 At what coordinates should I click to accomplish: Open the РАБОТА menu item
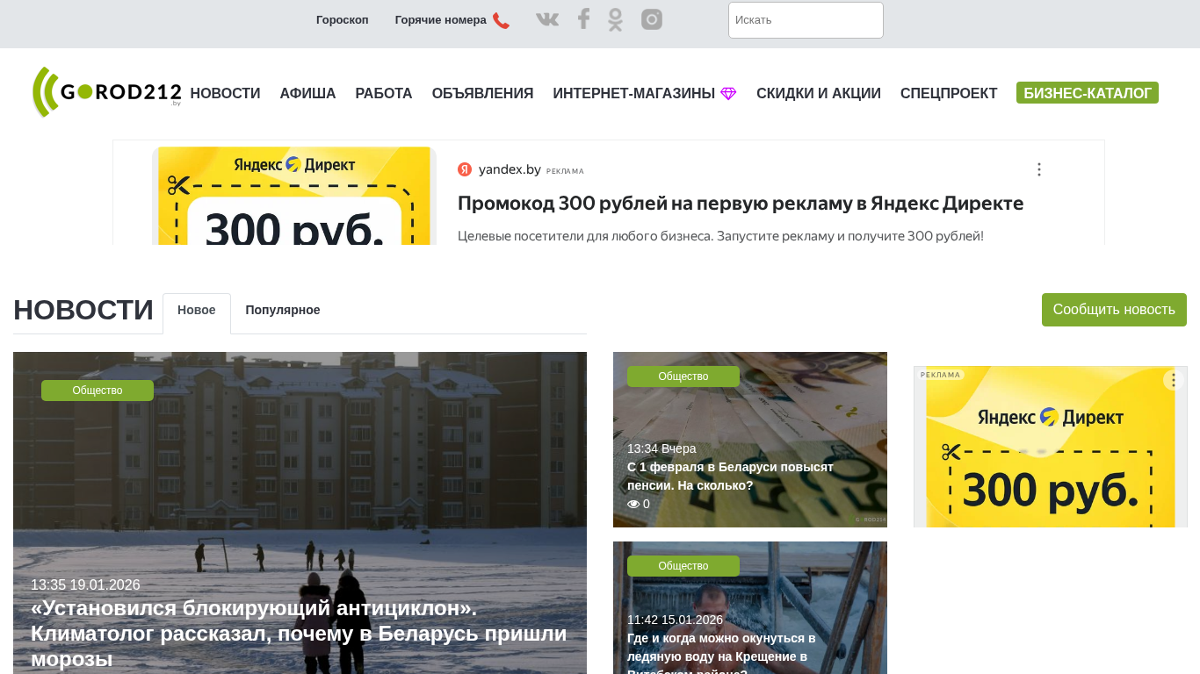pyautogui.click(x=384, y=94)
